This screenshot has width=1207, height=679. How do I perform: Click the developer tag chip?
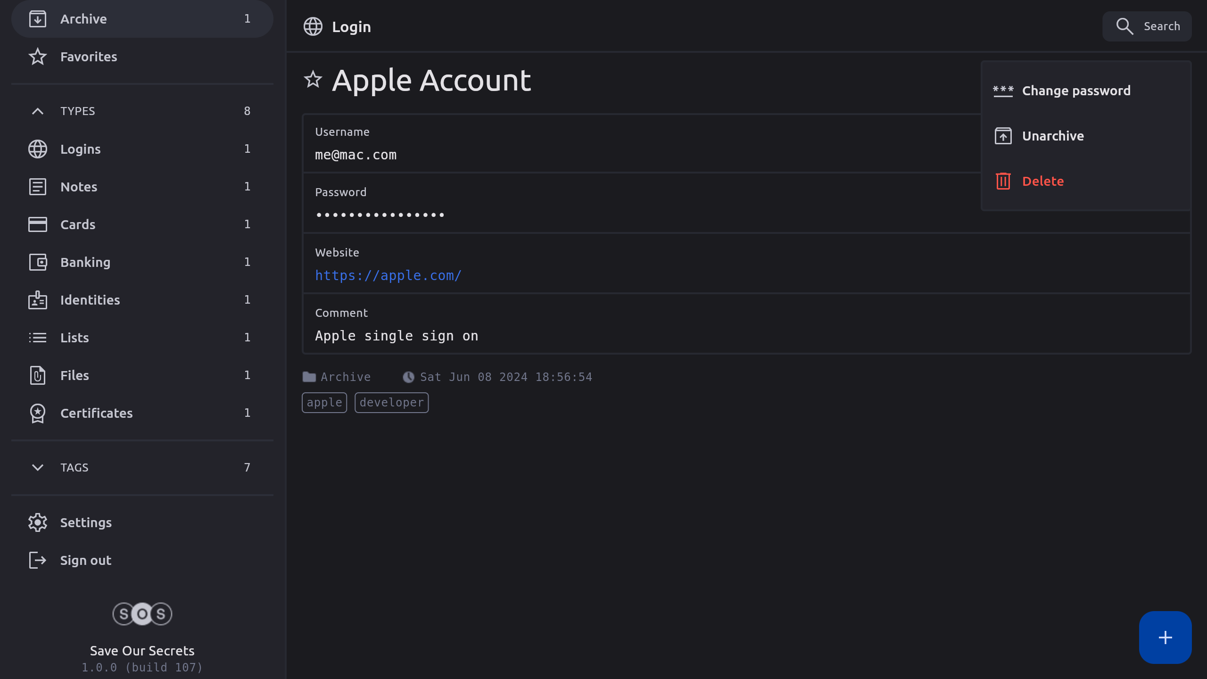coord(391,403)
